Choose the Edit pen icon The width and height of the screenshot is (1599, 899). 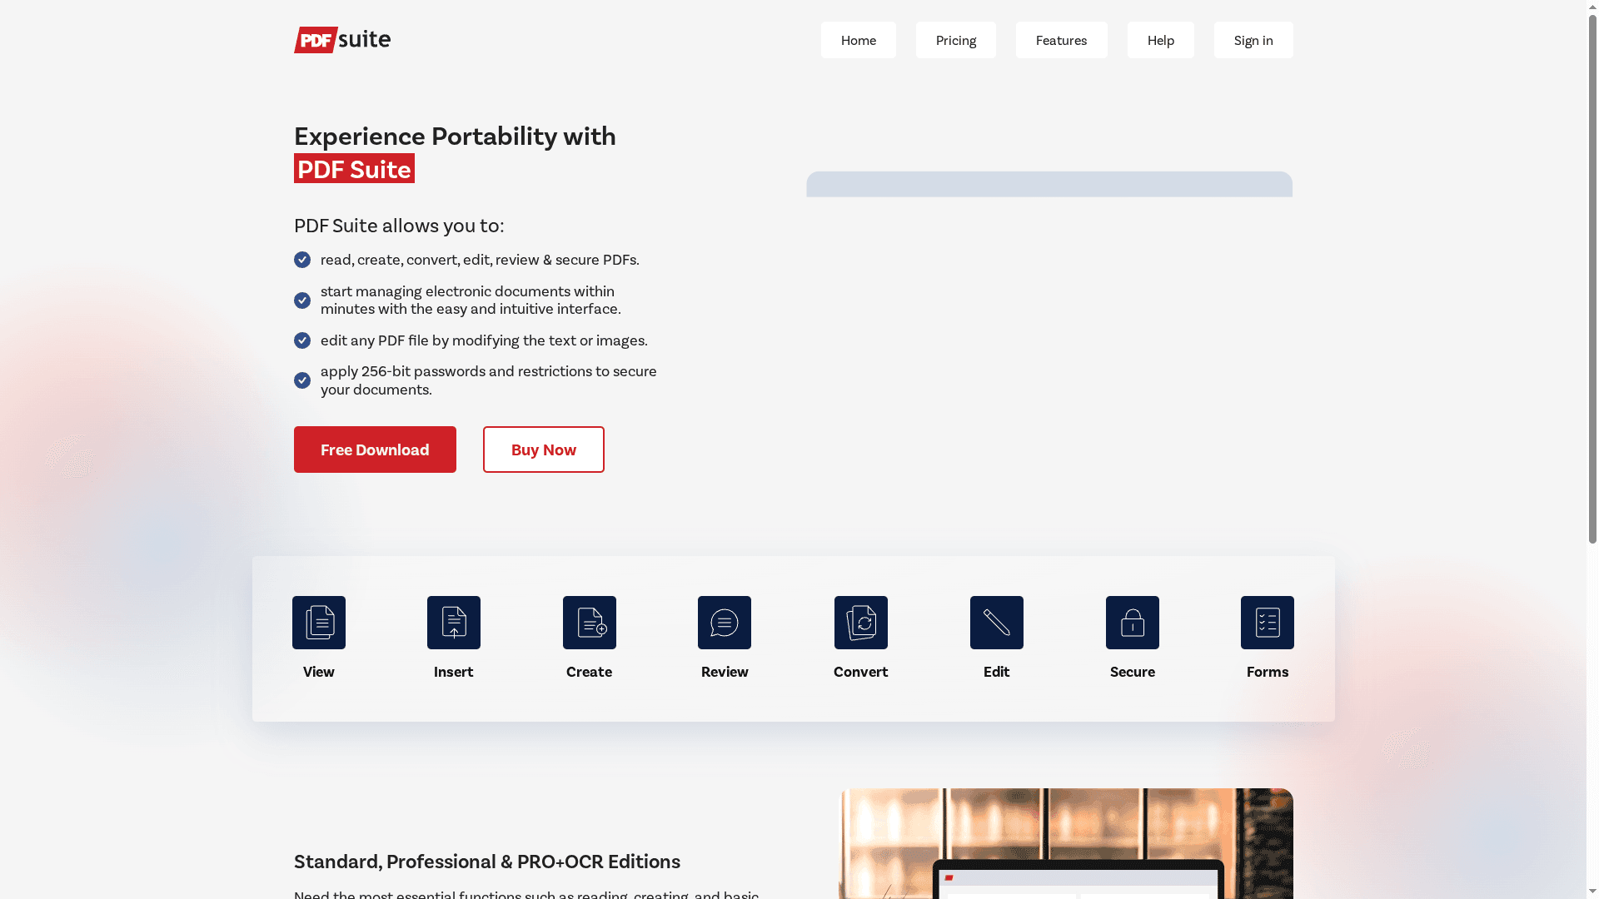pyautogui.click(x=996, y=622)
